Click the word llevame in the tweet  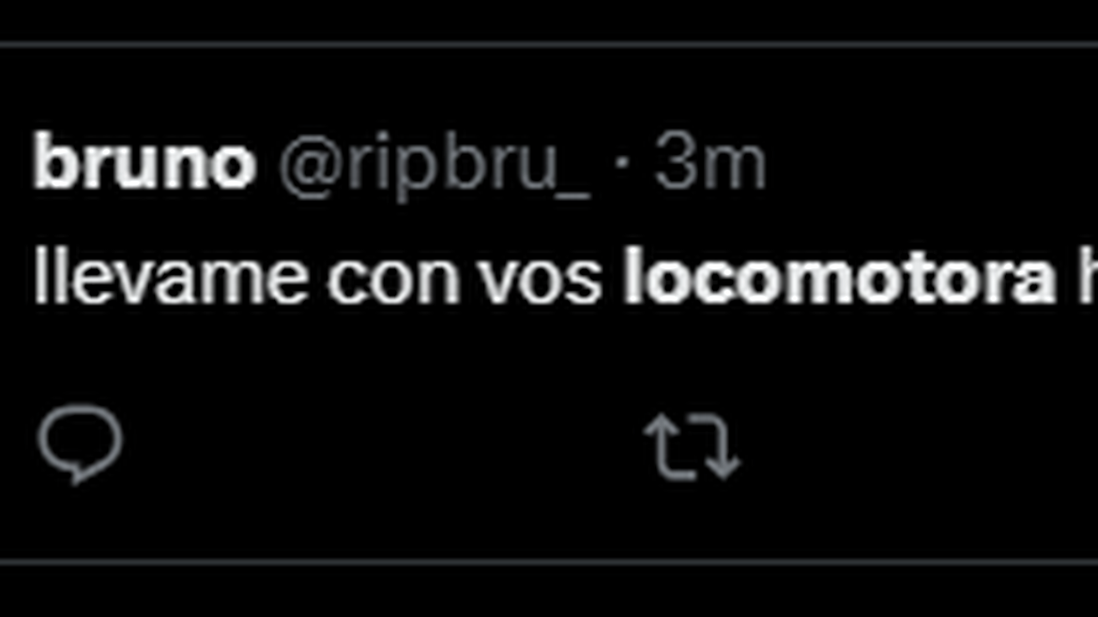pyautogui.click(x=170, y=277)
